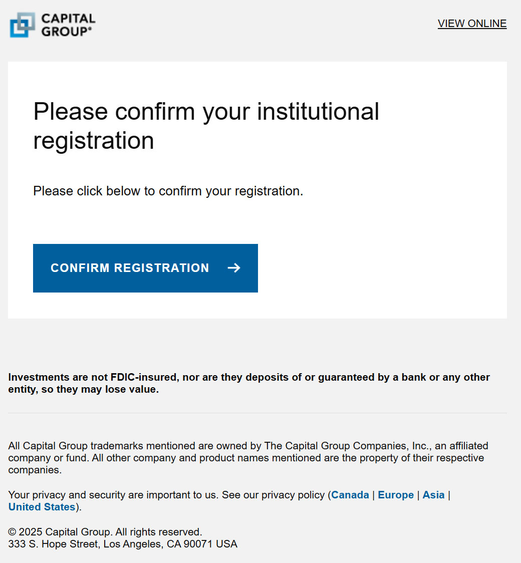This screenshot has width=521, height=563.
Task: Click the 2025 copyright notice line
Action: (x=105, y=531)
